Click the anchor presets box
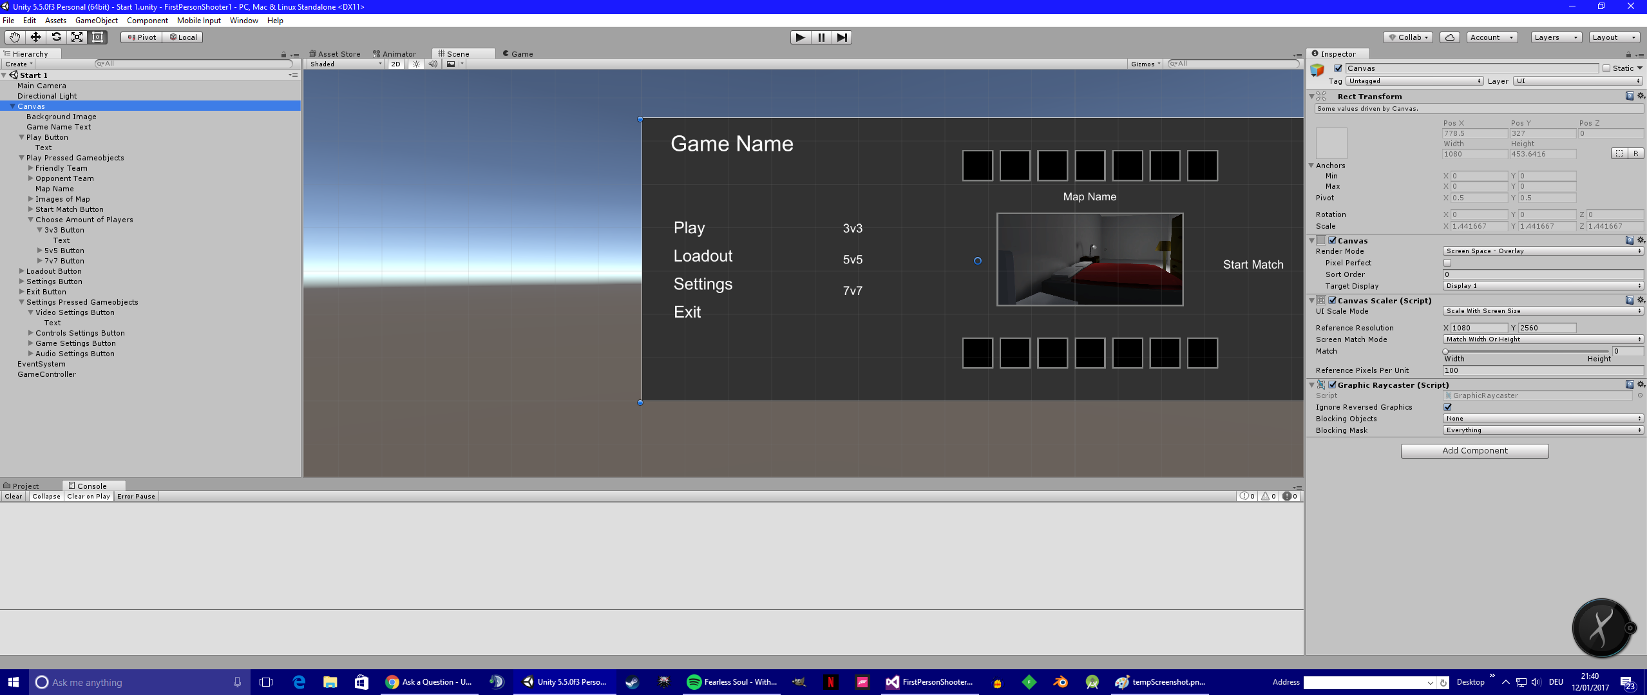 (x=1331, y=143)
